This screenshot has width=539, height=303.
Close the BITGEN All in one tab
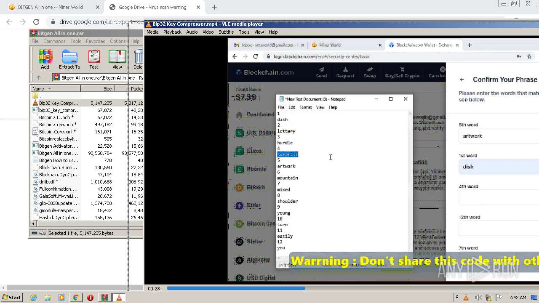(98, 7)
